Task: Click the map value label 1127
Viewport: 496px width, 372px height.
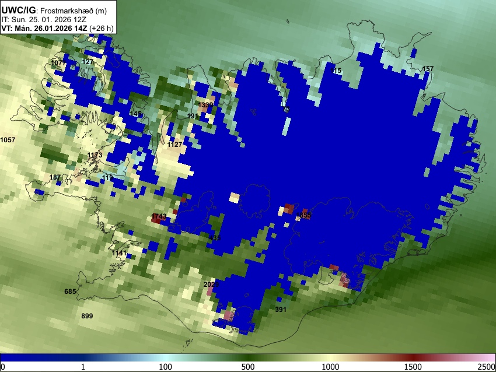Action: point(174,145)
